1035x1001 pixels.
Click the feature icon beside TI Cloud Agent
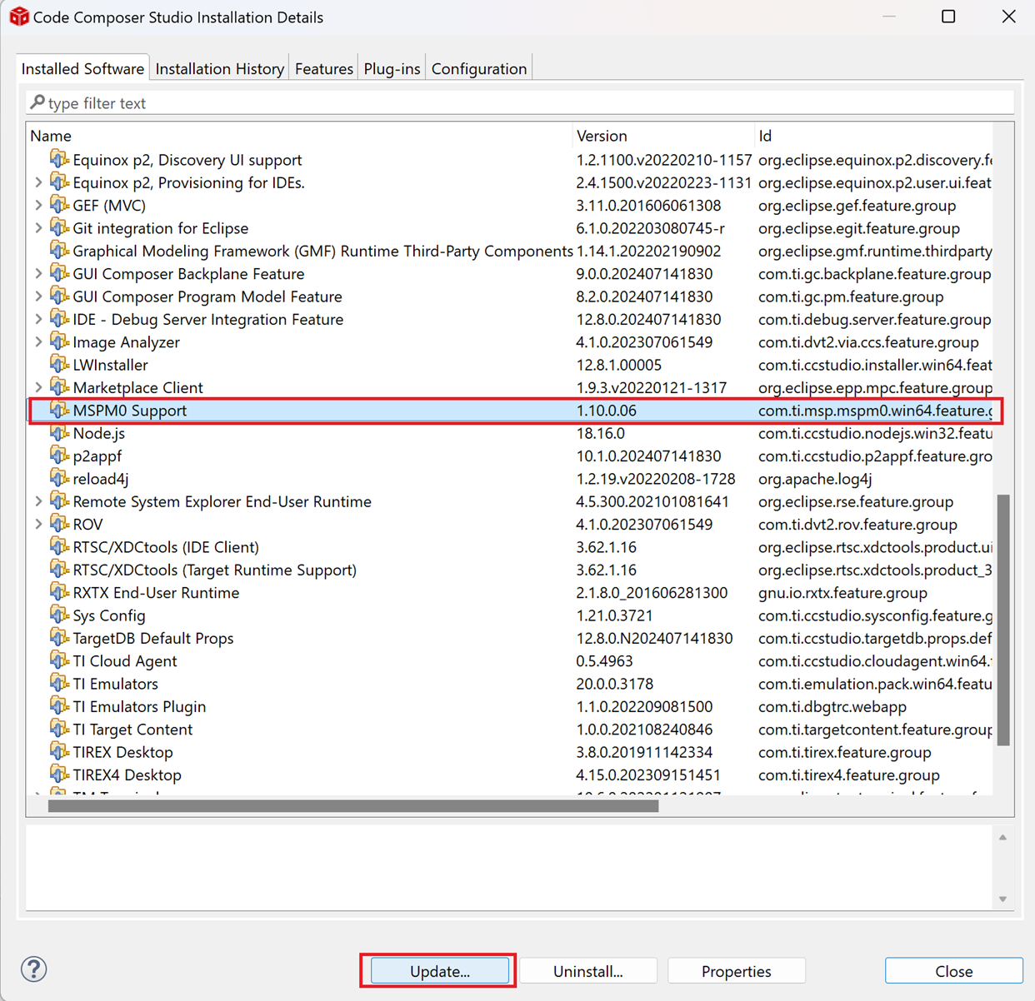coord(59,660)
